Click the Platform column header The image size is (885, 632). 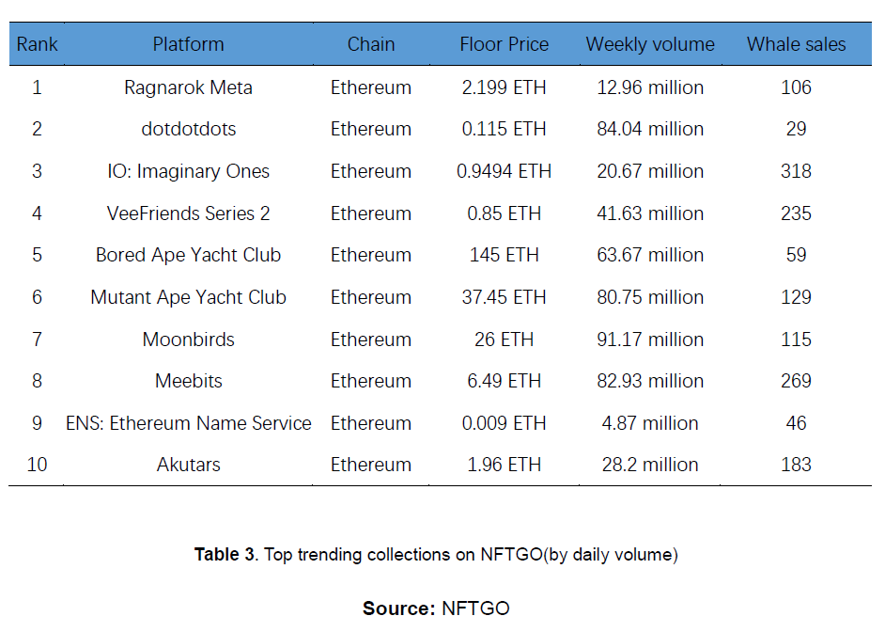[189, 44]
